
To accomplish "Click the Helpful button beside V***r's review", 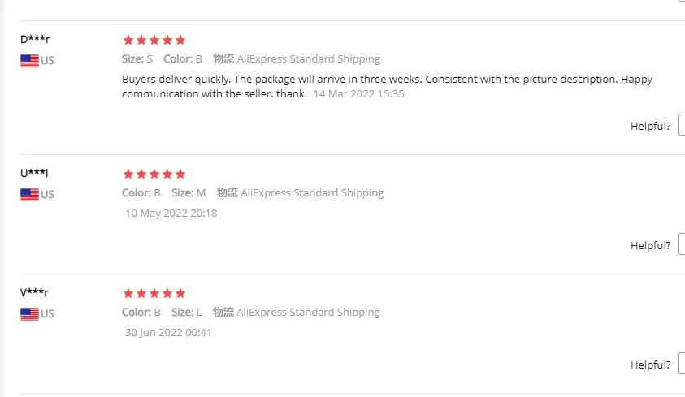I will coord(682,364).
